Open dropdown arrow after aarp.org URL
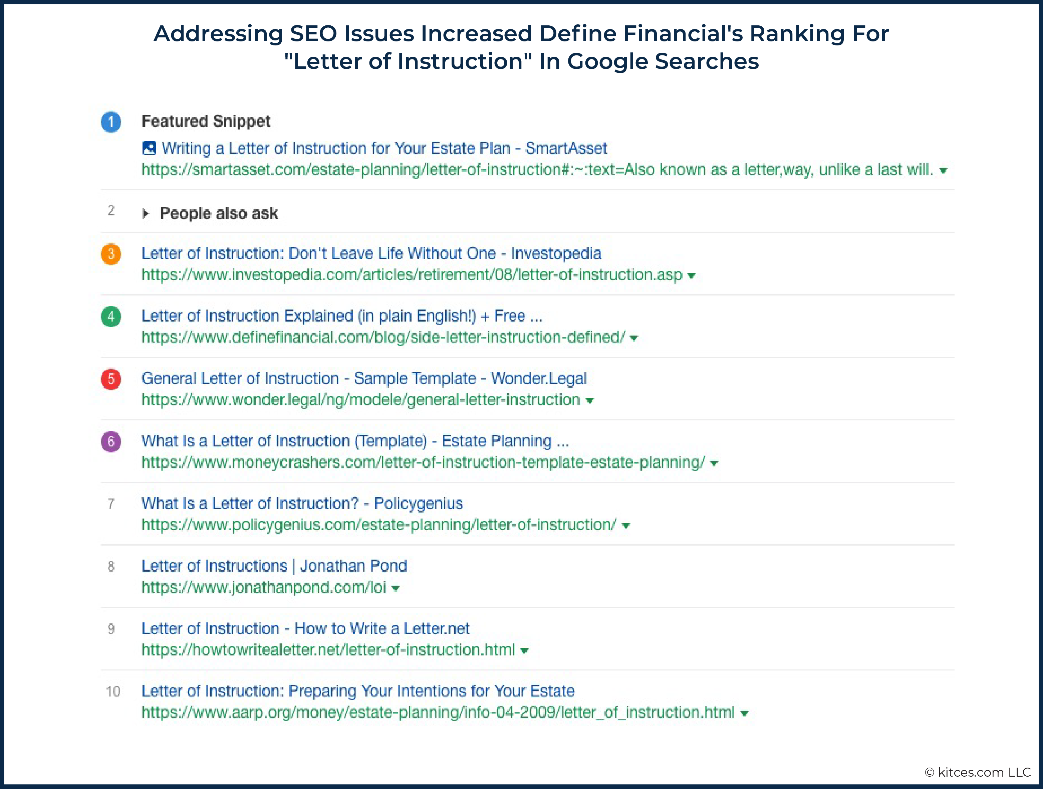The image size is (1043, 789). point(745,714)
